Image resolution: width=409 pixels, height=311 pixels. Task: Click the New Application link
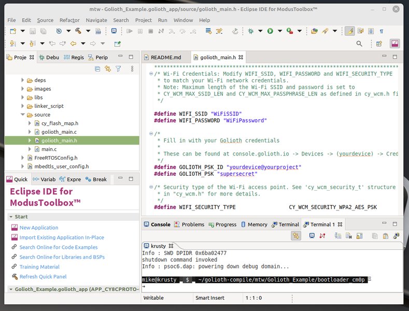tap(39, 228)
